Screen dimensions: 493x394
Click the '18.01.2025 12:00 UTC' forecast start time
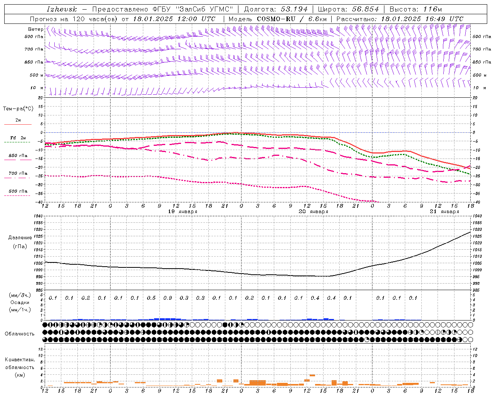[174, 19]
